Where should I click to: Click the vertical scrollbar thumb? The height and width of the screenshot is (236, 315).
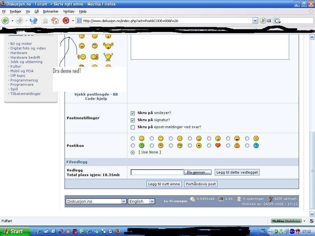click(312, 171)
